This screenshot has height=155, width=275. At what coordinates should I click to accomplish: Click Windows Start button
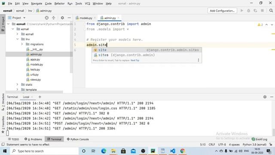(5, 151)
